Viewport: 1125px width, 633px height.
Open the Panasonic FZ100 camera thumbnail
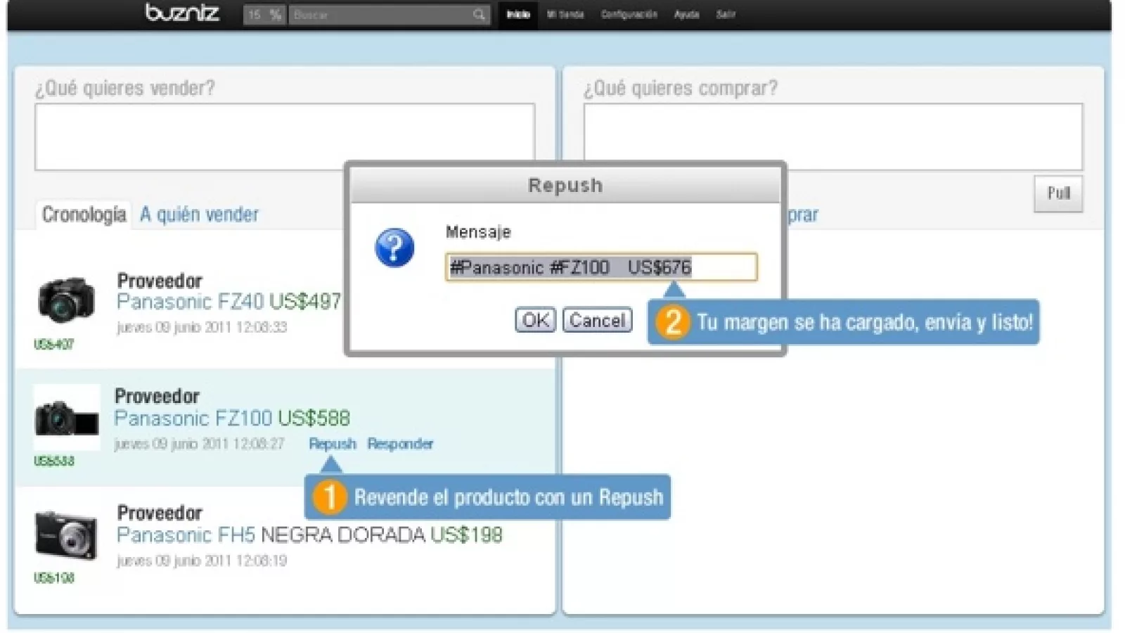[66, 417]
